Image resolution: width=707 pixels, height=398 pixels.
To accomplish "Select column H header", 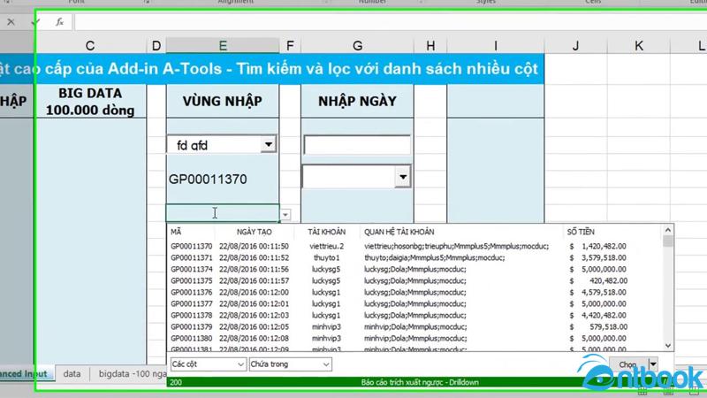I will click(x=430, y=46).
